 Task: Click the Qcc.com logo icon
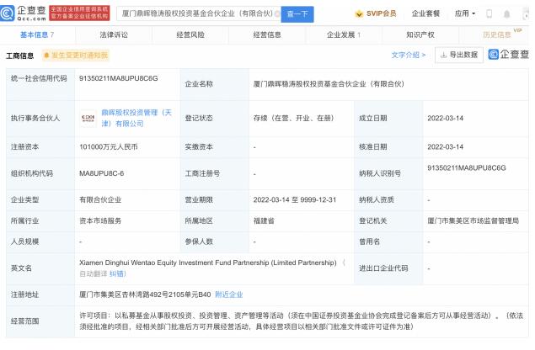tap(8, 13)
